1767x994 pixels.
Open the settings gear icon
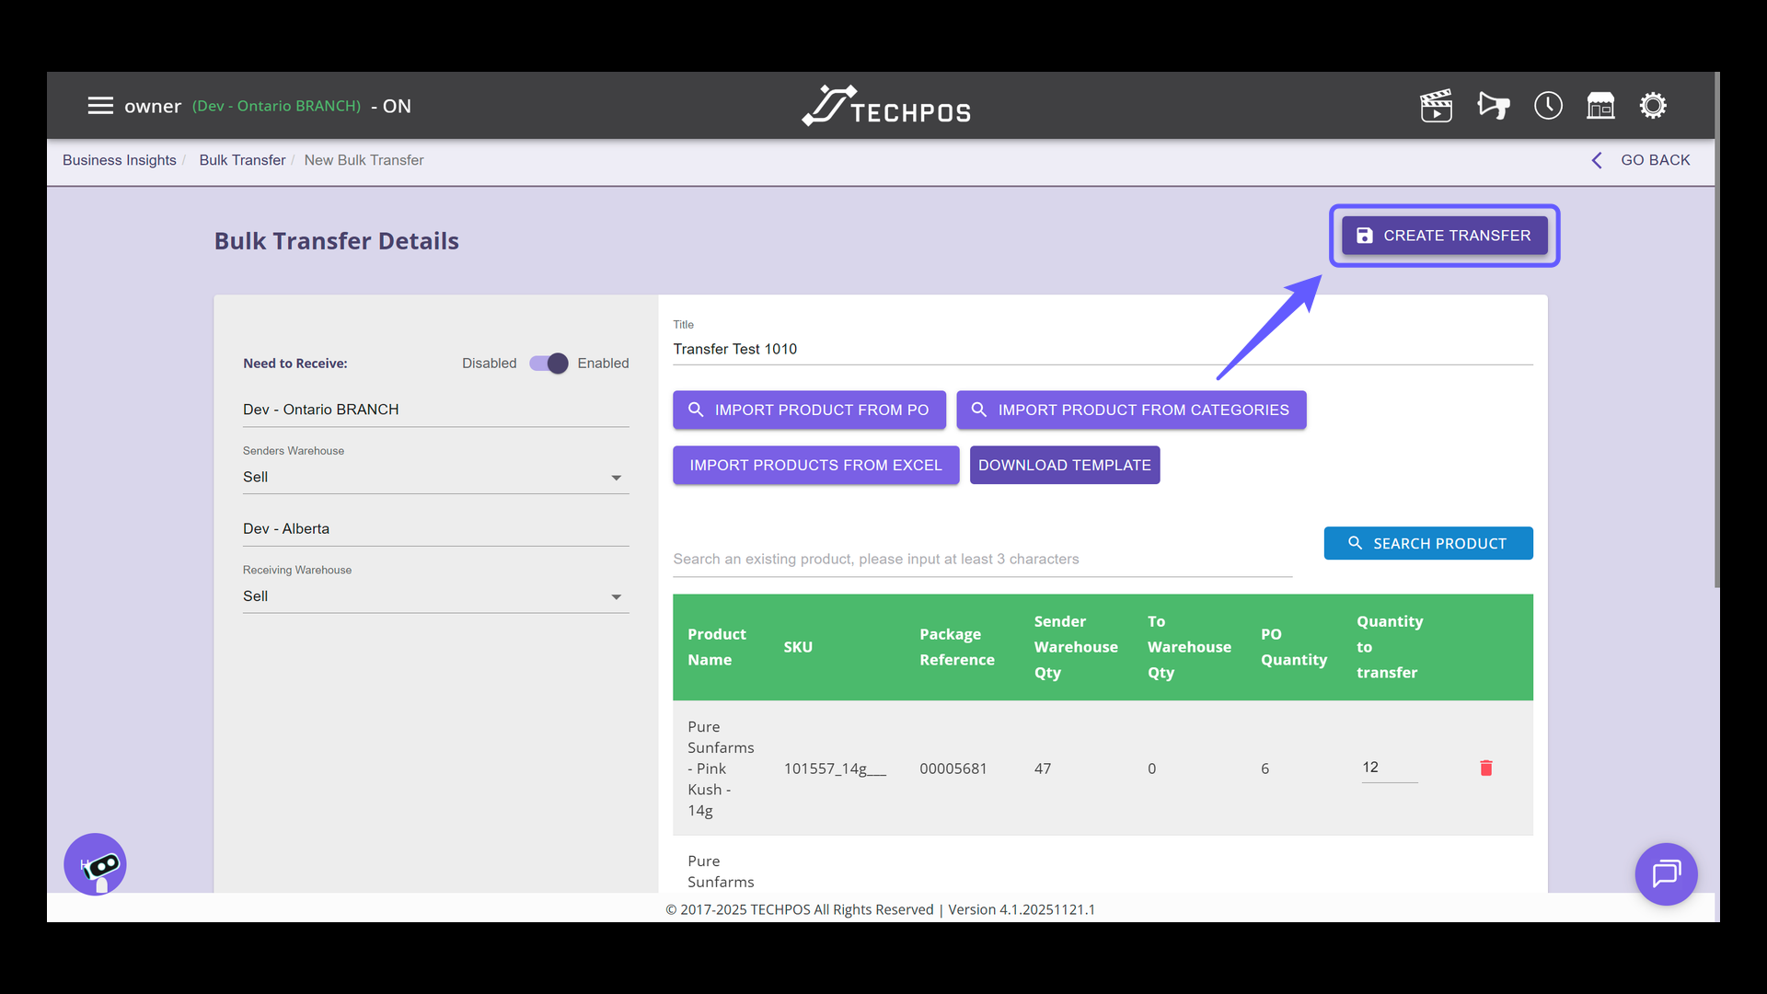click(x=1653, y=106)
